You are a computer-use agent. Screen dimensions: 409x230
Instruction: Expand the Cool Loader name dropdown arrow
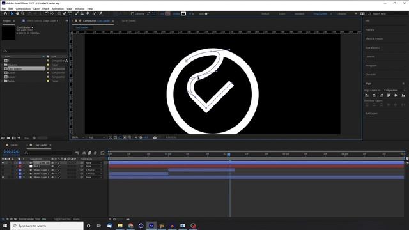pyautogui.click(x=33, y=27)
